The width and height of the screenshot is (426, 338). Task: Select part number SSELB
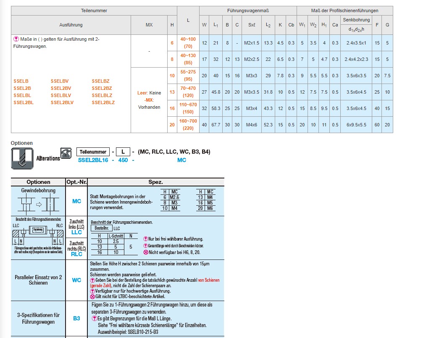click(21, 81)
